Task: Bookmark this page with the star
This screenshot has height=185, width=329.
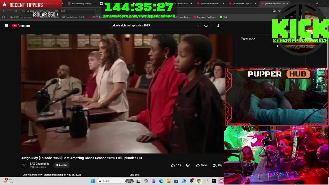Action: pyautogui.click(x=279, y=11)
